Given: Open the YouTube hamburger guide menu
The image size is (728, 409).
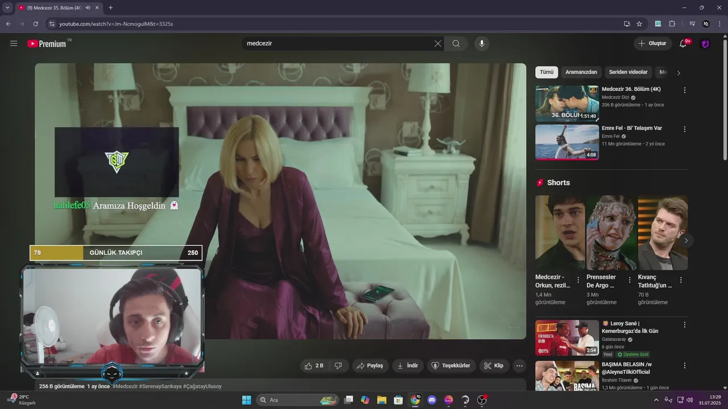Looking at the screenshot, I should (x=14, y=44).
